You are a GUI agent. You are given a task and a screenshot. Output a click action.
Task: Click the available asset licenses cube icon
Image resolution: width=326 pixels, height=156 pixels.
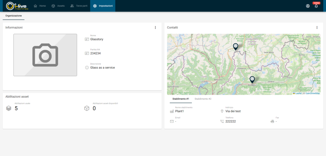[87, 109]
